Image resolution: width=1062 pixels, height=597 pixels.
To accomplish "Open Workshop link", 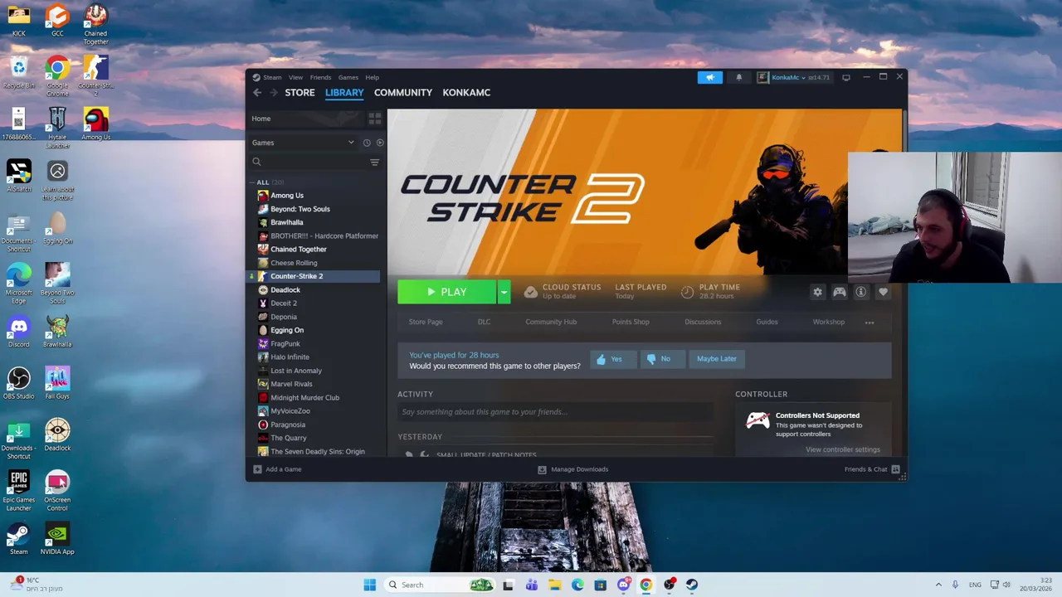I will 828,322.
